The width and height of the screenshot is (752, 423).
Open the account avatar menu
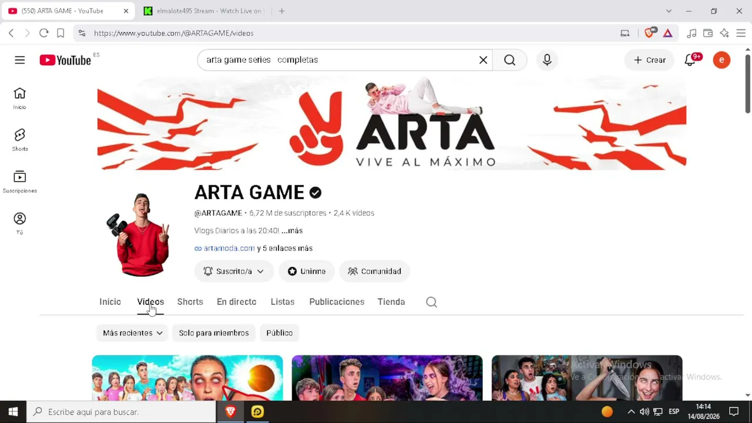(721, 60)
